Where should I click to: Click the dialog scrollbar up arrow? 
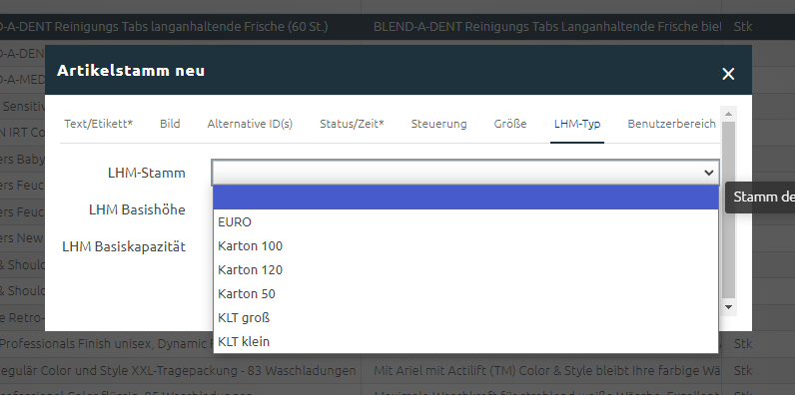[728, 114]
